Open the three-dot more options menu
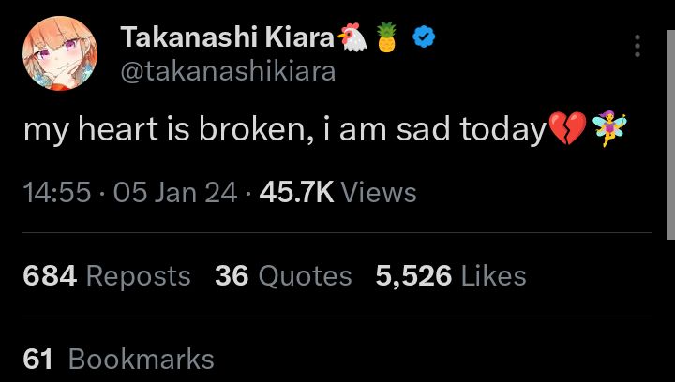Screen dimensions: 675x382 (x=637, y=46)
